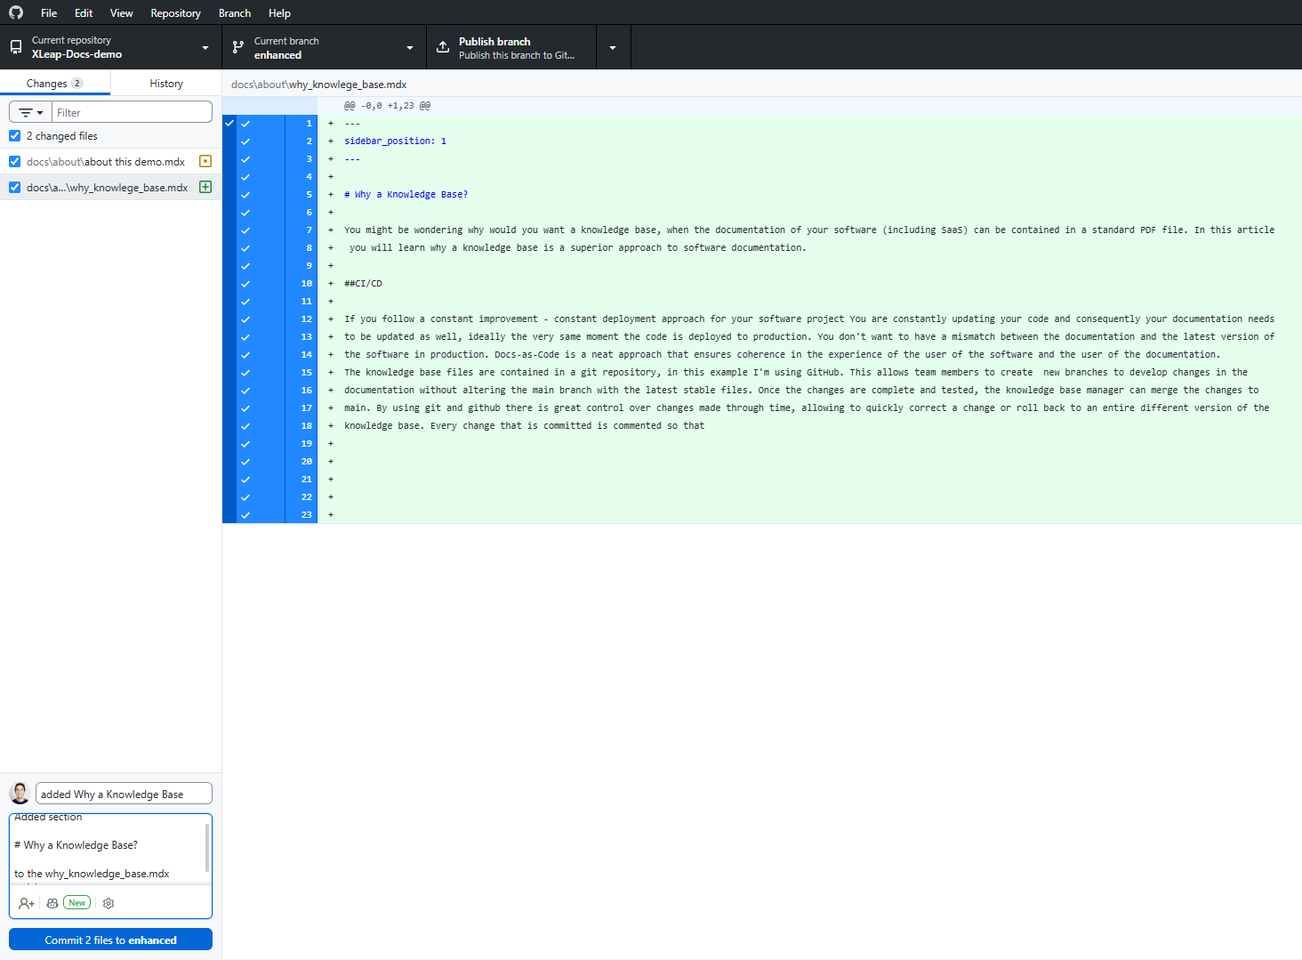Open the File menu
Viewport: 1302px width, 960px height.
coord(49,12)
